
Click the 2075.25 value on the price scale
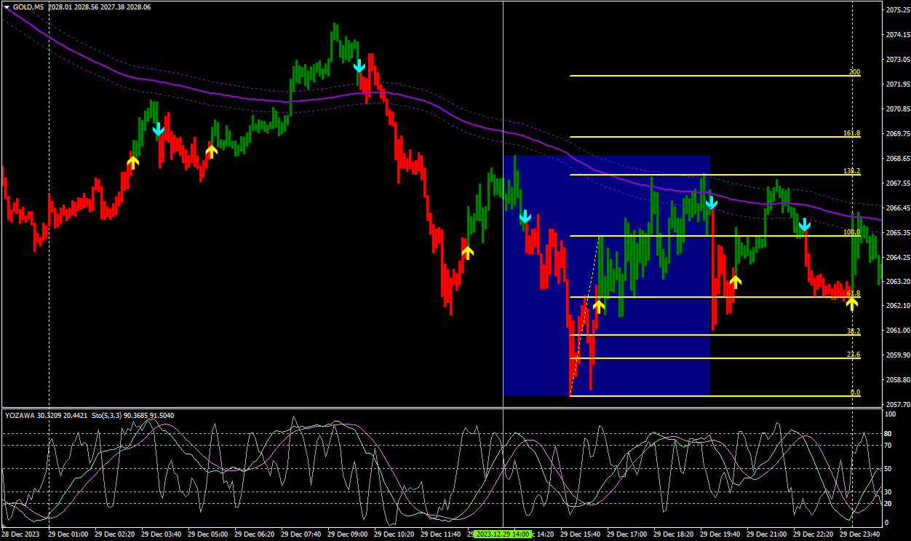pos(896,9)
